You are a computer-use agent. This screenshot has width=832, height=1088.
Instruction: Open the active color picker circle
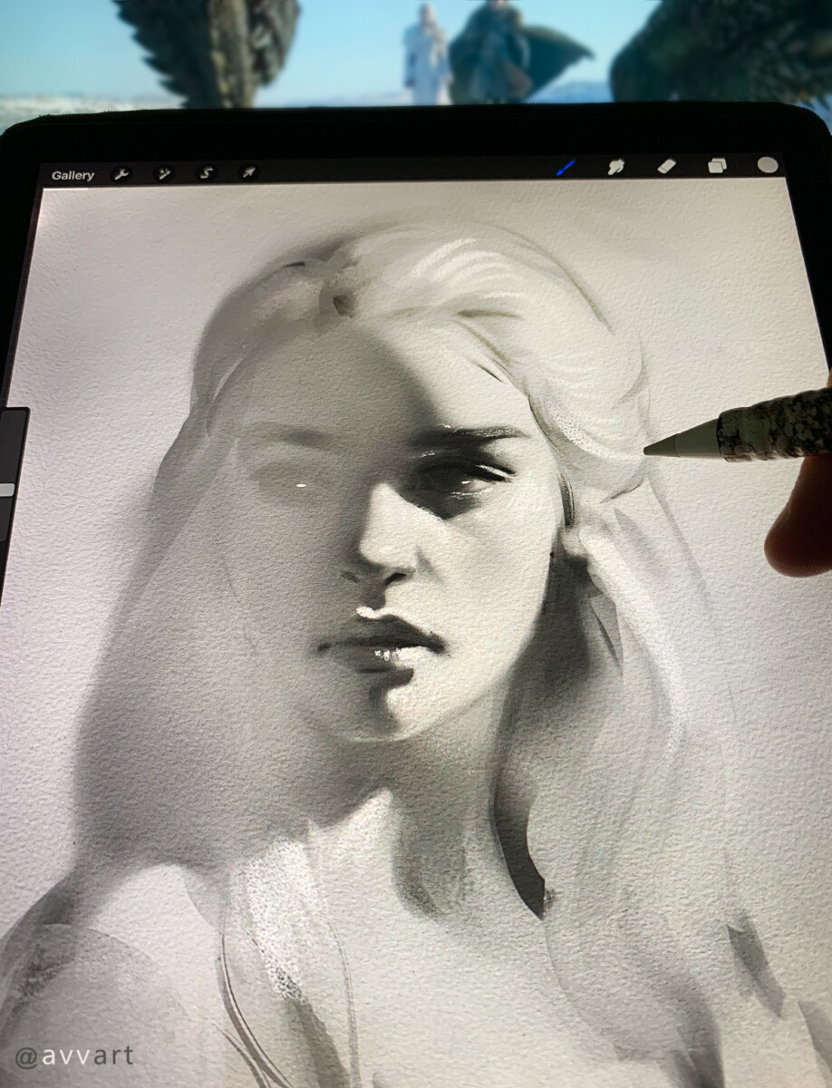click(x=768, y=165)
